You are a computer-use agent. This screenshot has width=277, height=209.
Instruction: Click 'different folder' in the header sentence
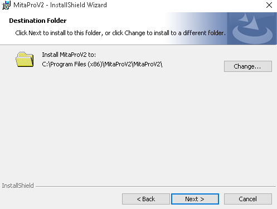click(x=204, y=33)
